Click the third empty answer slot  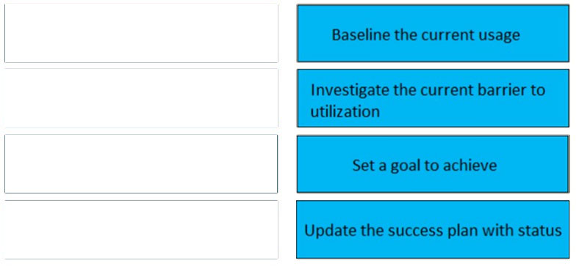click(x=141, y=164)
